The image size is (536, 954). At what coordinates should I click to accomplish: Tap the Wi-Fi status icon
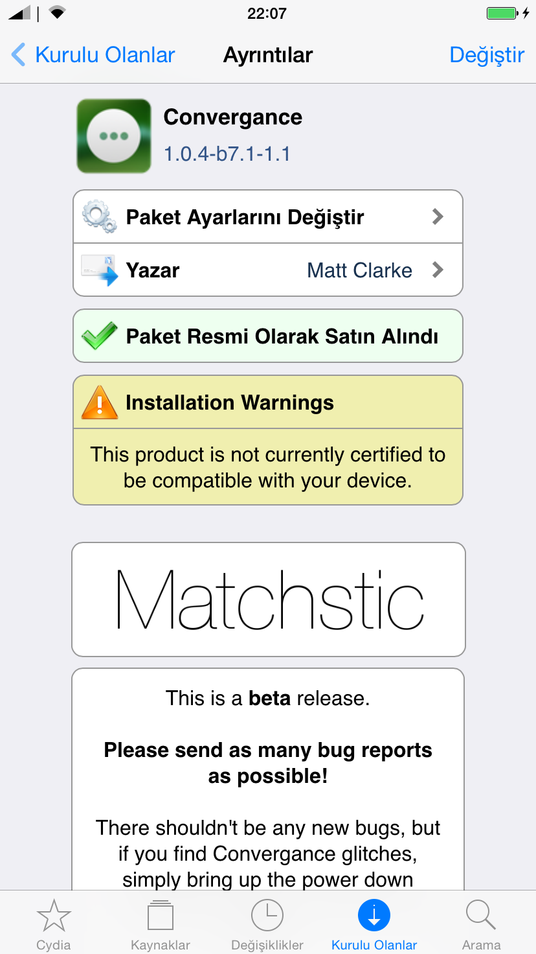pos(58,12)
